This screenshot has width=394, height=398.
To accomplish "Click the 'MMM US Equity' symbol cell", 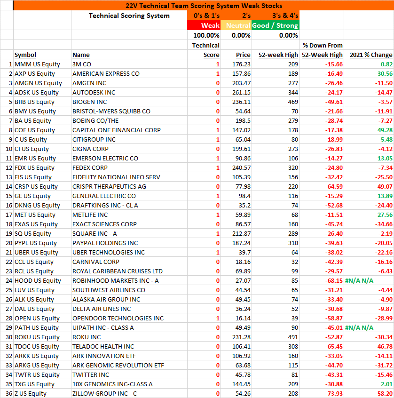I will (42, 64).
